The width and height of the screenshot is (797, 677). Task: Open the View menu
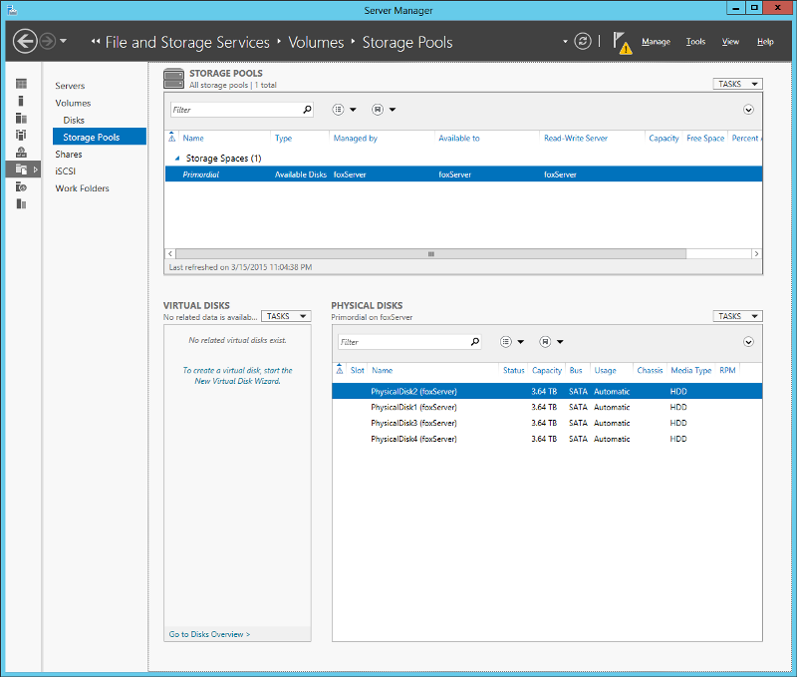click(730, 42)
